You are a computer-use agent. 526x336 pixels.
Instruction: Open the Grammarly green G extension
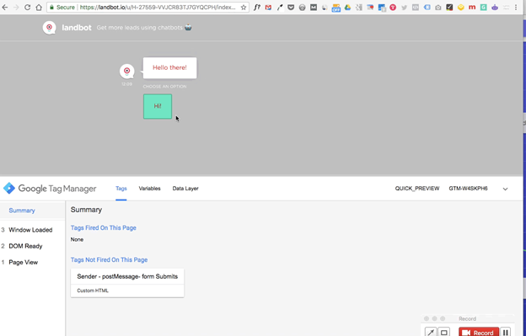(x=483, y=8)
